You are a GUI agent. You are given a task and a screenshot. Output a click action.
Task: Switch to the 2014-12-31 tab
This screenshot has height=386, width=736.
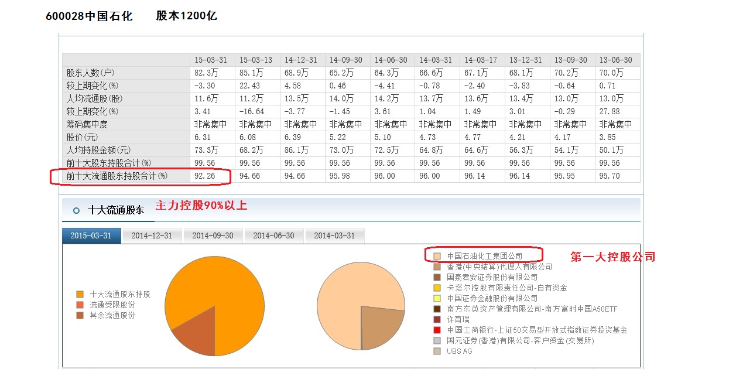click(x=152, y=235)
